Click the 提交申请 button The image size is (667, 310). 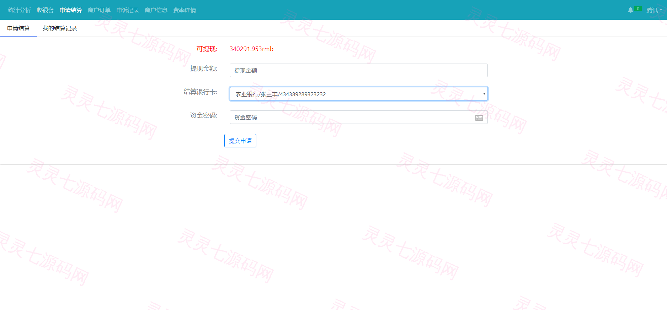pos(240,141)
